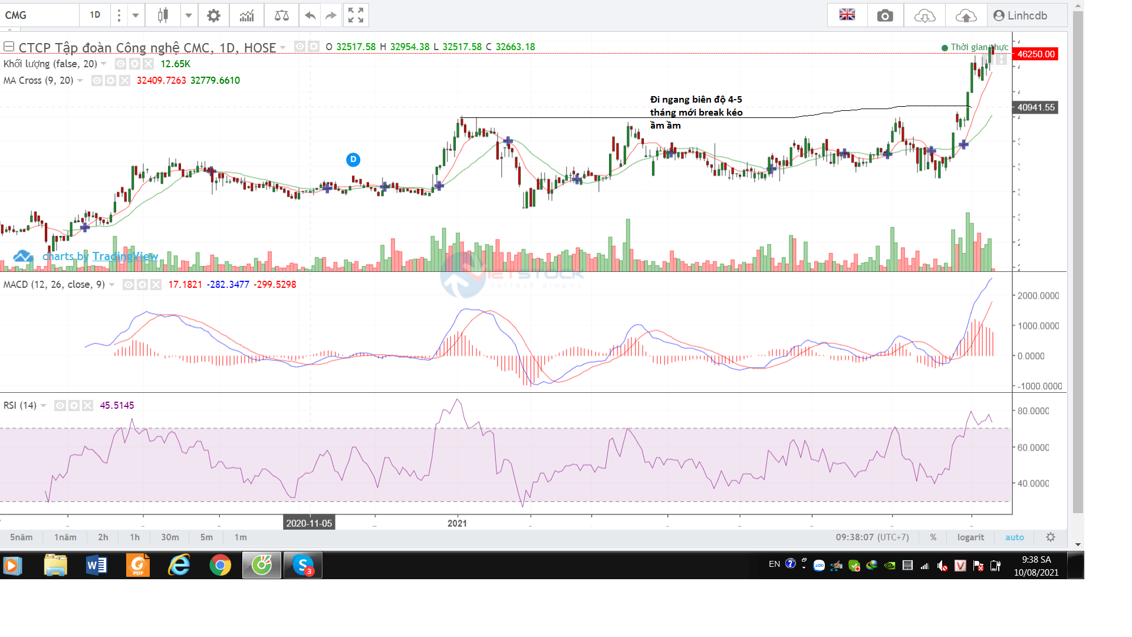Collapse the main chart legend minus box

(x=9, y=47)
